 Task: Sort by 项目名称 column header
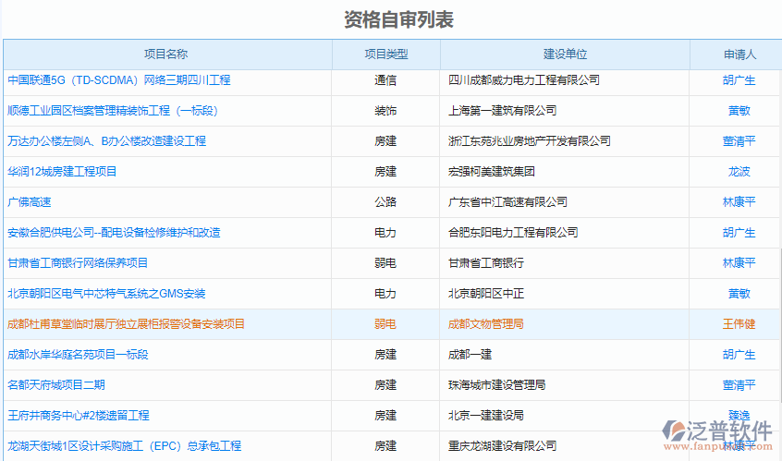[165, 55]
